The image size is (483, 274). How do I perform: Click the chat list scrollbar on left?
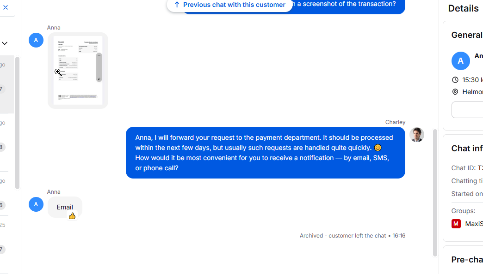[17, 123]
